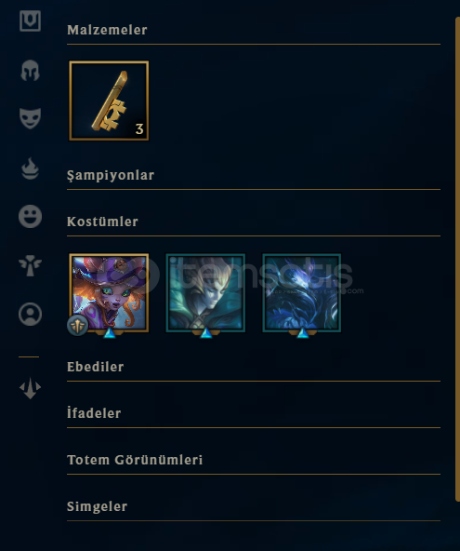
Task: Collapse the Malzemeler section header
Action: click(107, 30)
